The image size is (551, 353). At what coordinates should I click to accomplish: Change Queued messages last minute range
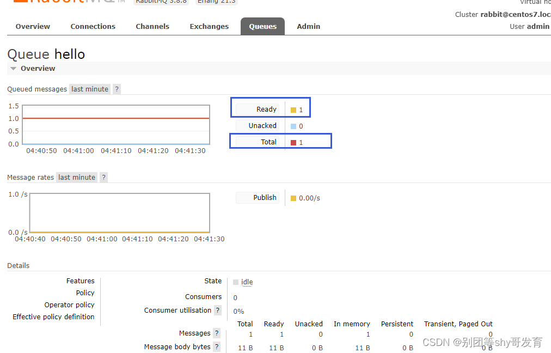tap(90, 89)
